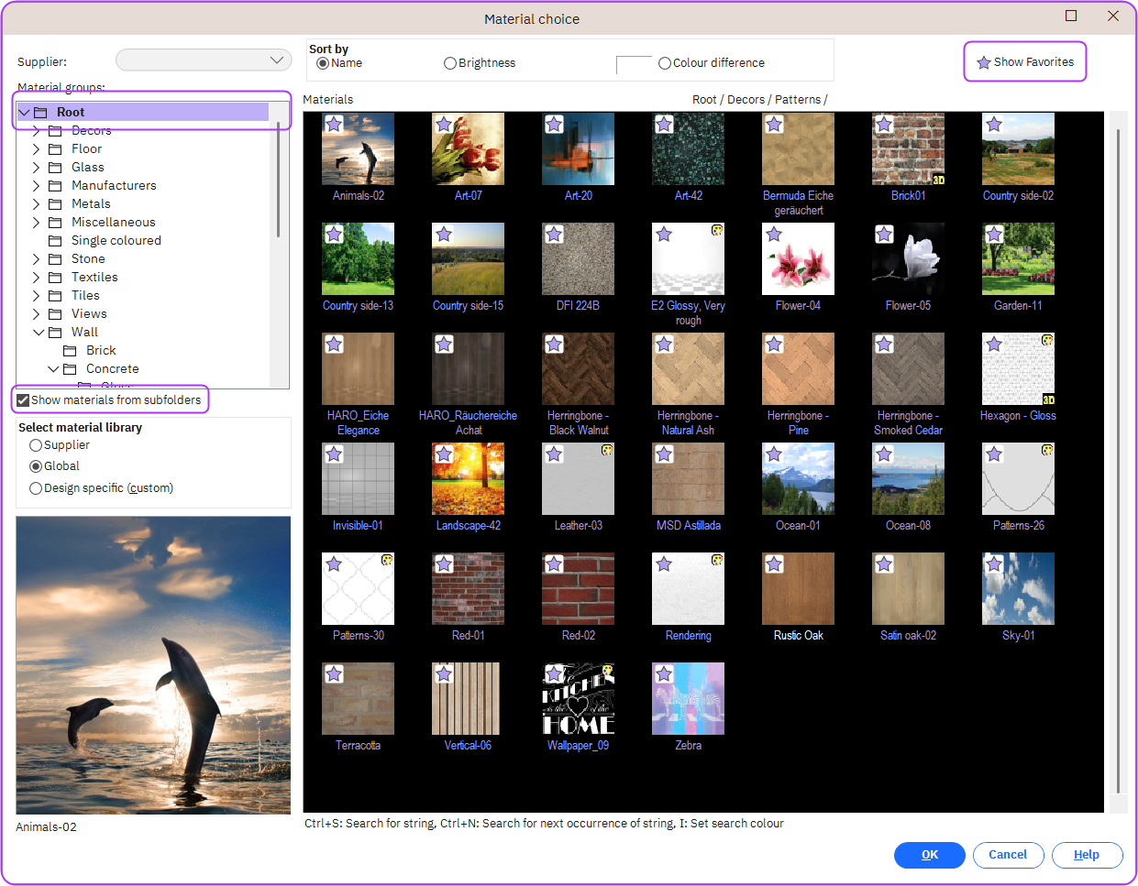The image size is (1138, 886).
Task: Select Single coloured material group
Action: (x=116, y=241)
